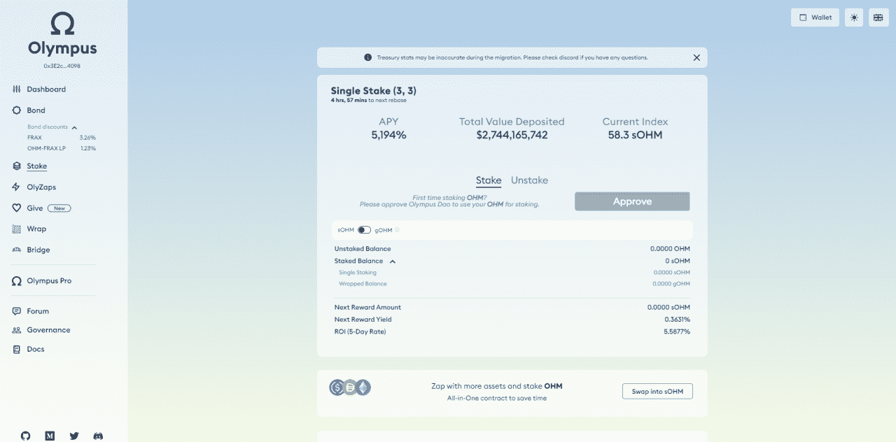
Task: Click the Approve button
Action: pos(632,201)
